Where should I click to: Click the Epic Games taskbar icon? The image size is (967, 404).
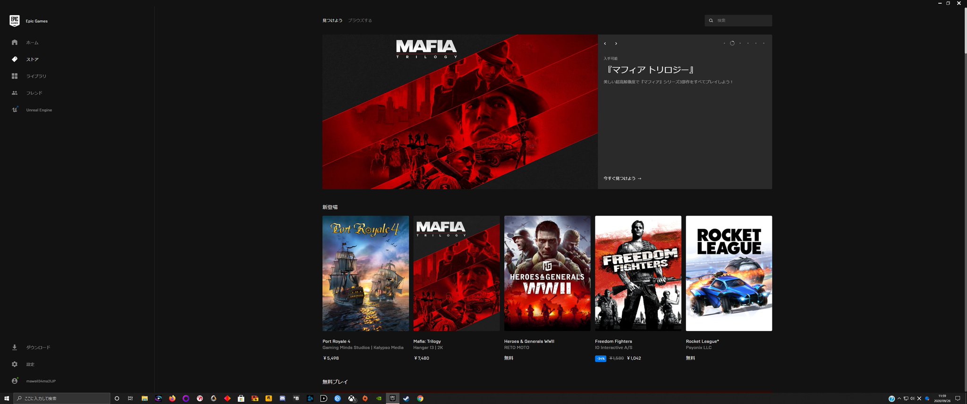tap(392, 398)
